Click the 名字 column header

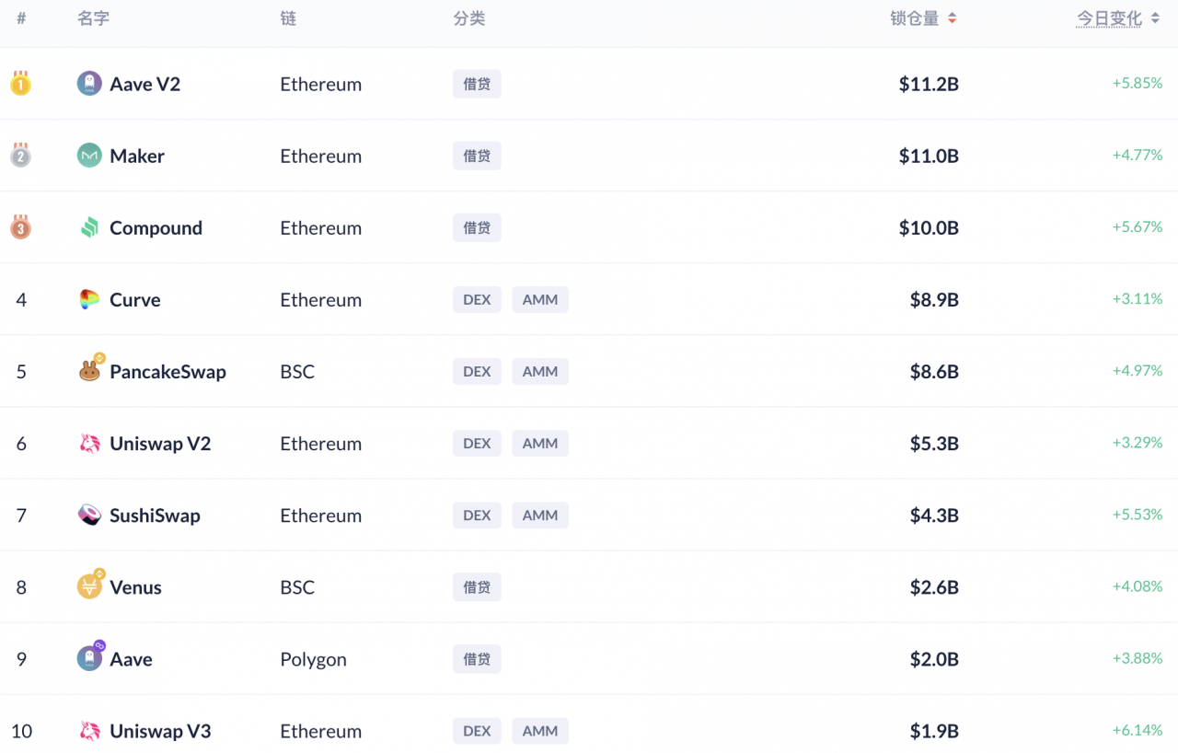coord(93,17)
